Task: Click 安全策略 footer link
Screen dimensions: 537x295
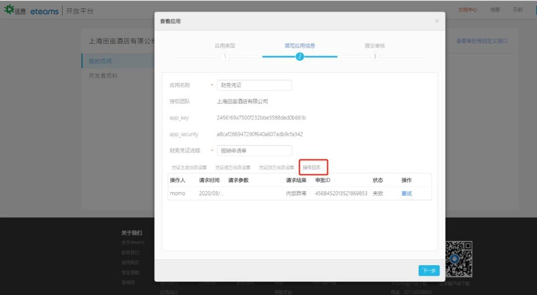Action: click(130, 273)
